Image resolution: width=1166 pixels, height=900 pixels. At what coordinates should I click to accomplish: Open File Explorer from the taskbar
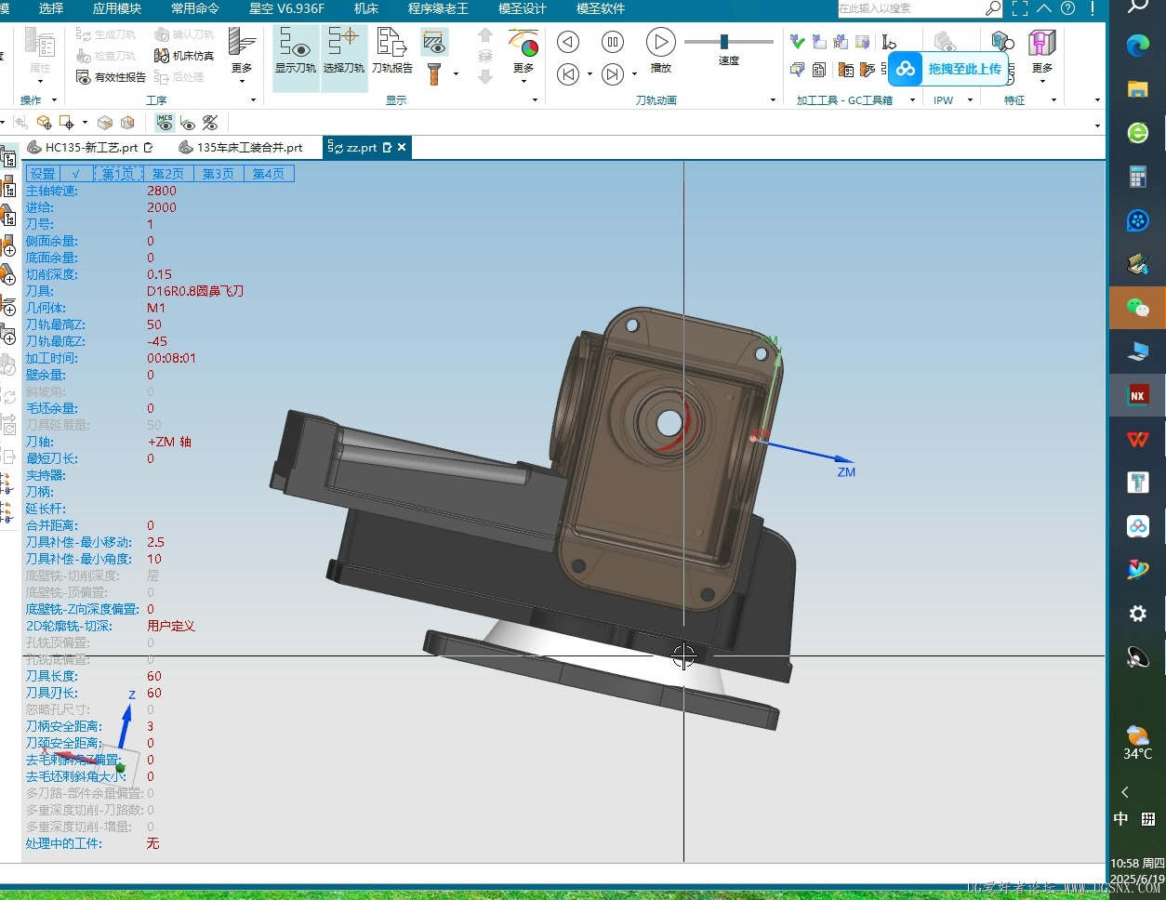(x=1138, y=89)
